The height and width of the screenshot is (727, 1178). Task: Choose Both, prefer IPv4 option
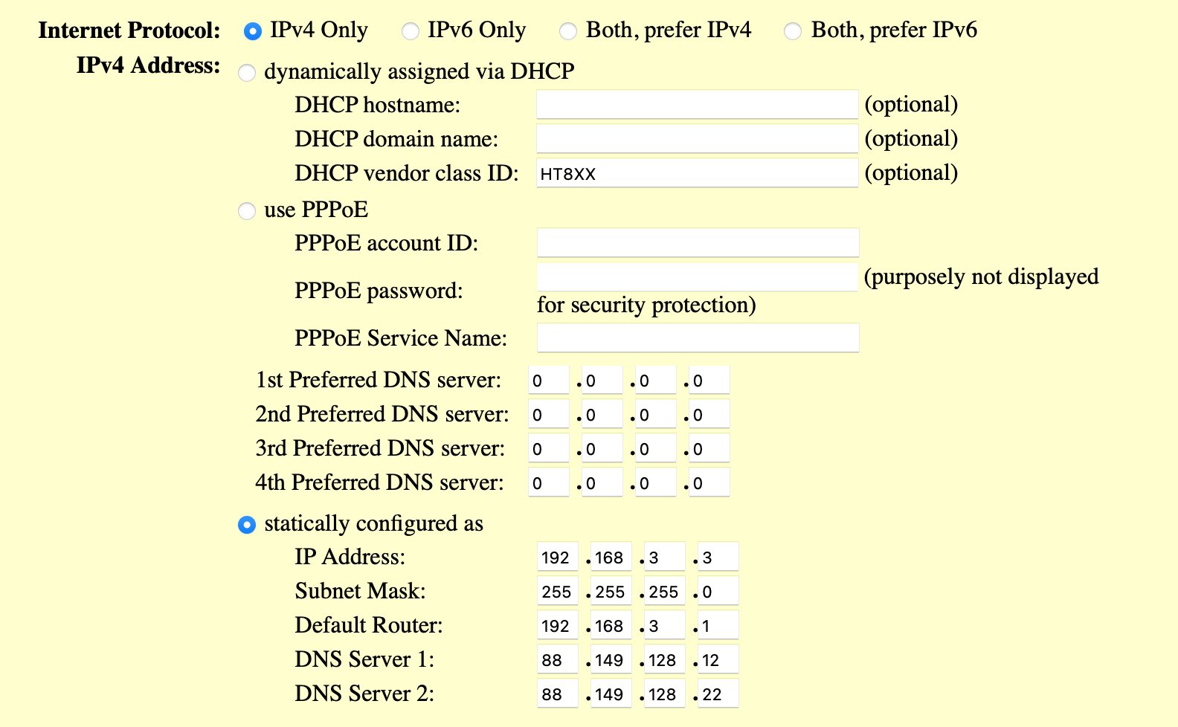(568, 31)
